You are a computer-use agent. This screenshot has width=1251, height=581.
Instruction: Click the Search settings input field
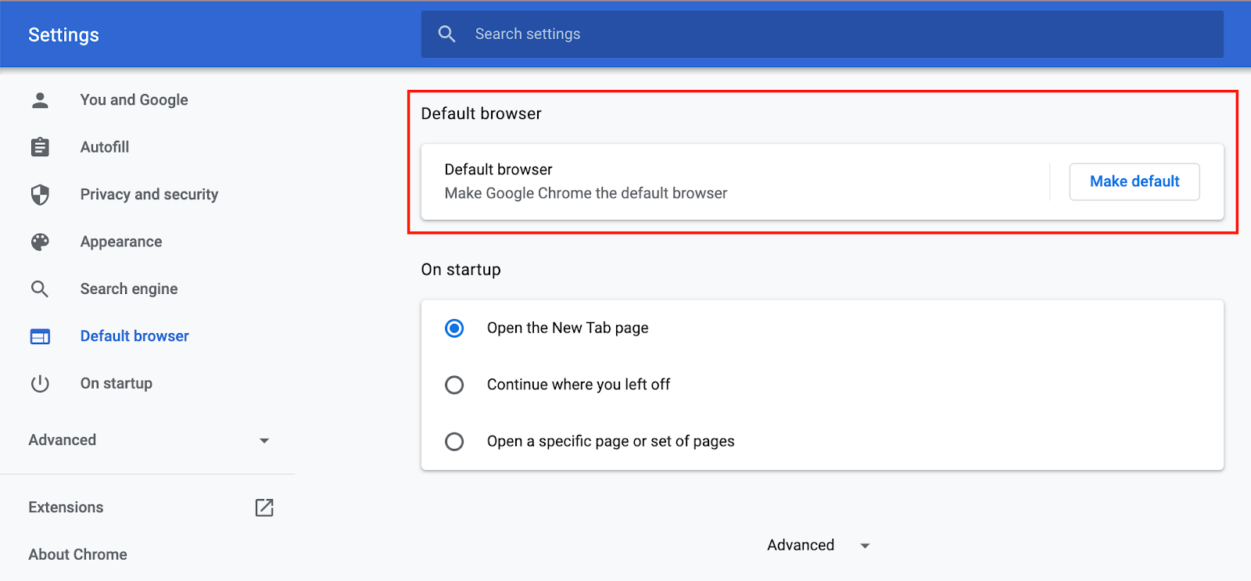click(822, 34)
